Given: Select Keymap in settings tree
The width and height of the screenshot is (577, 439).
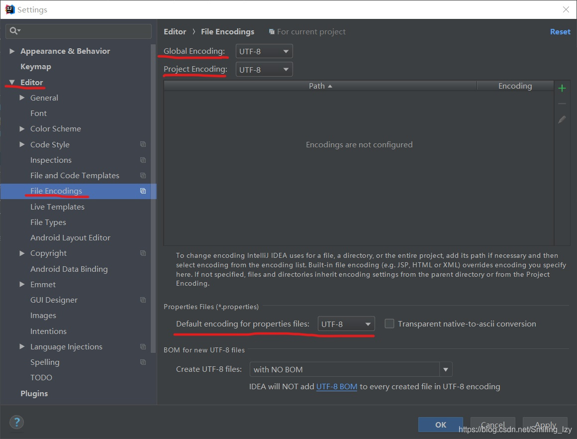Looking at the screenshot, I should pyautogui.click(x=36, y=67).
